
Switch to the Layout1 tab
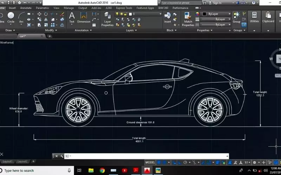click(x=7, y=161)
